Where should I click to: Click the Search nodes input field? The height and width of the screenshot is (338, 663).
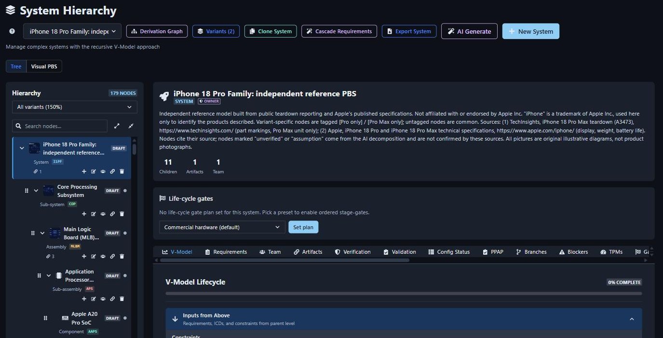60,126
